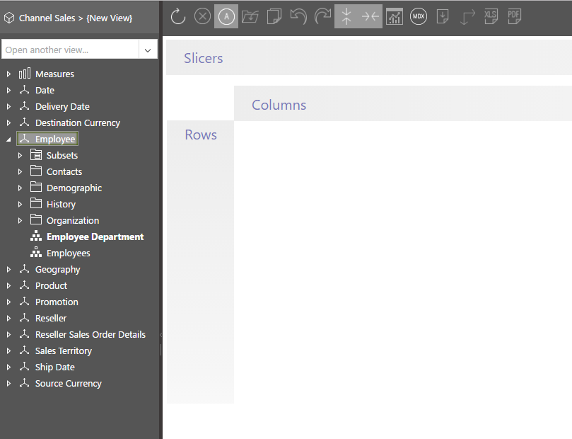
Task: Expand the Sales Territory dimension
Action: (x=8, y=351)
